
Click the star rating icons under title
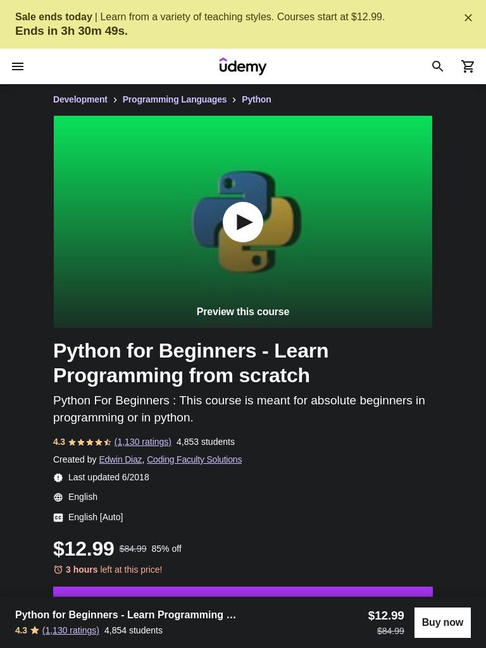[90, 442]
